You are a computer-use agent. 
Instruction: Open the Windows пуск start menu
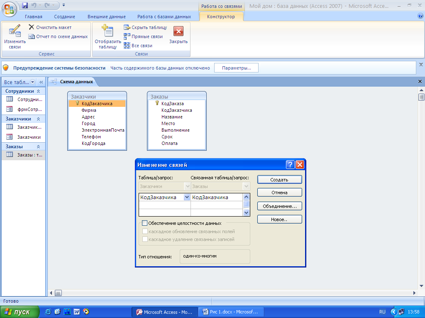click(x=20, y=312)
